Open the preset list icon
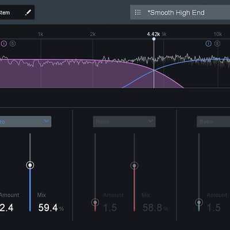The height and width of the screenshot is (230, 230). pyautogui.click(x=138, y=13)
